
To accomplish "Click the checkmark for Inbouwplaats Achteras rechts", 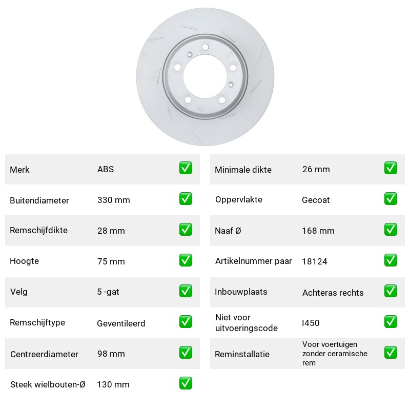I will (391, 291).
